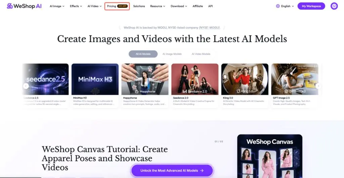This screenshot has height=178, width=344.
Task: Open the Happyhorse model thumbnail
Action: [x=145, y=79]
